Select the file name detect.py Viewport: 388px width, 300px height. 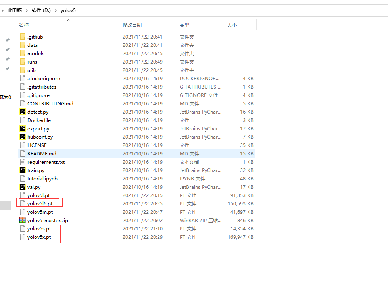[38, 112]
